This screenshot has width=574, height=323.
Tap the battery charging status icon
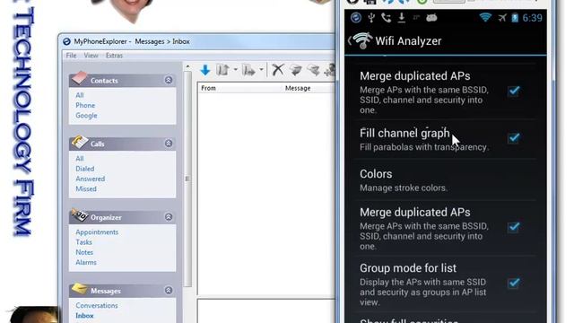(515, 17)
